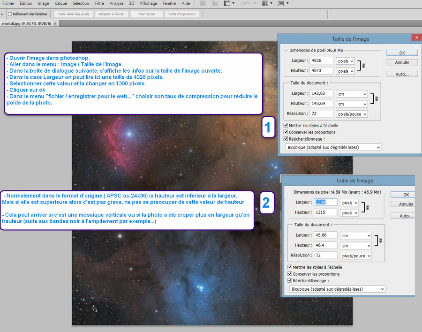Viewport: 422px width, 332px height.
Task: Click OK in the 46,9 Mo dialog
Action: click(402, 53)
